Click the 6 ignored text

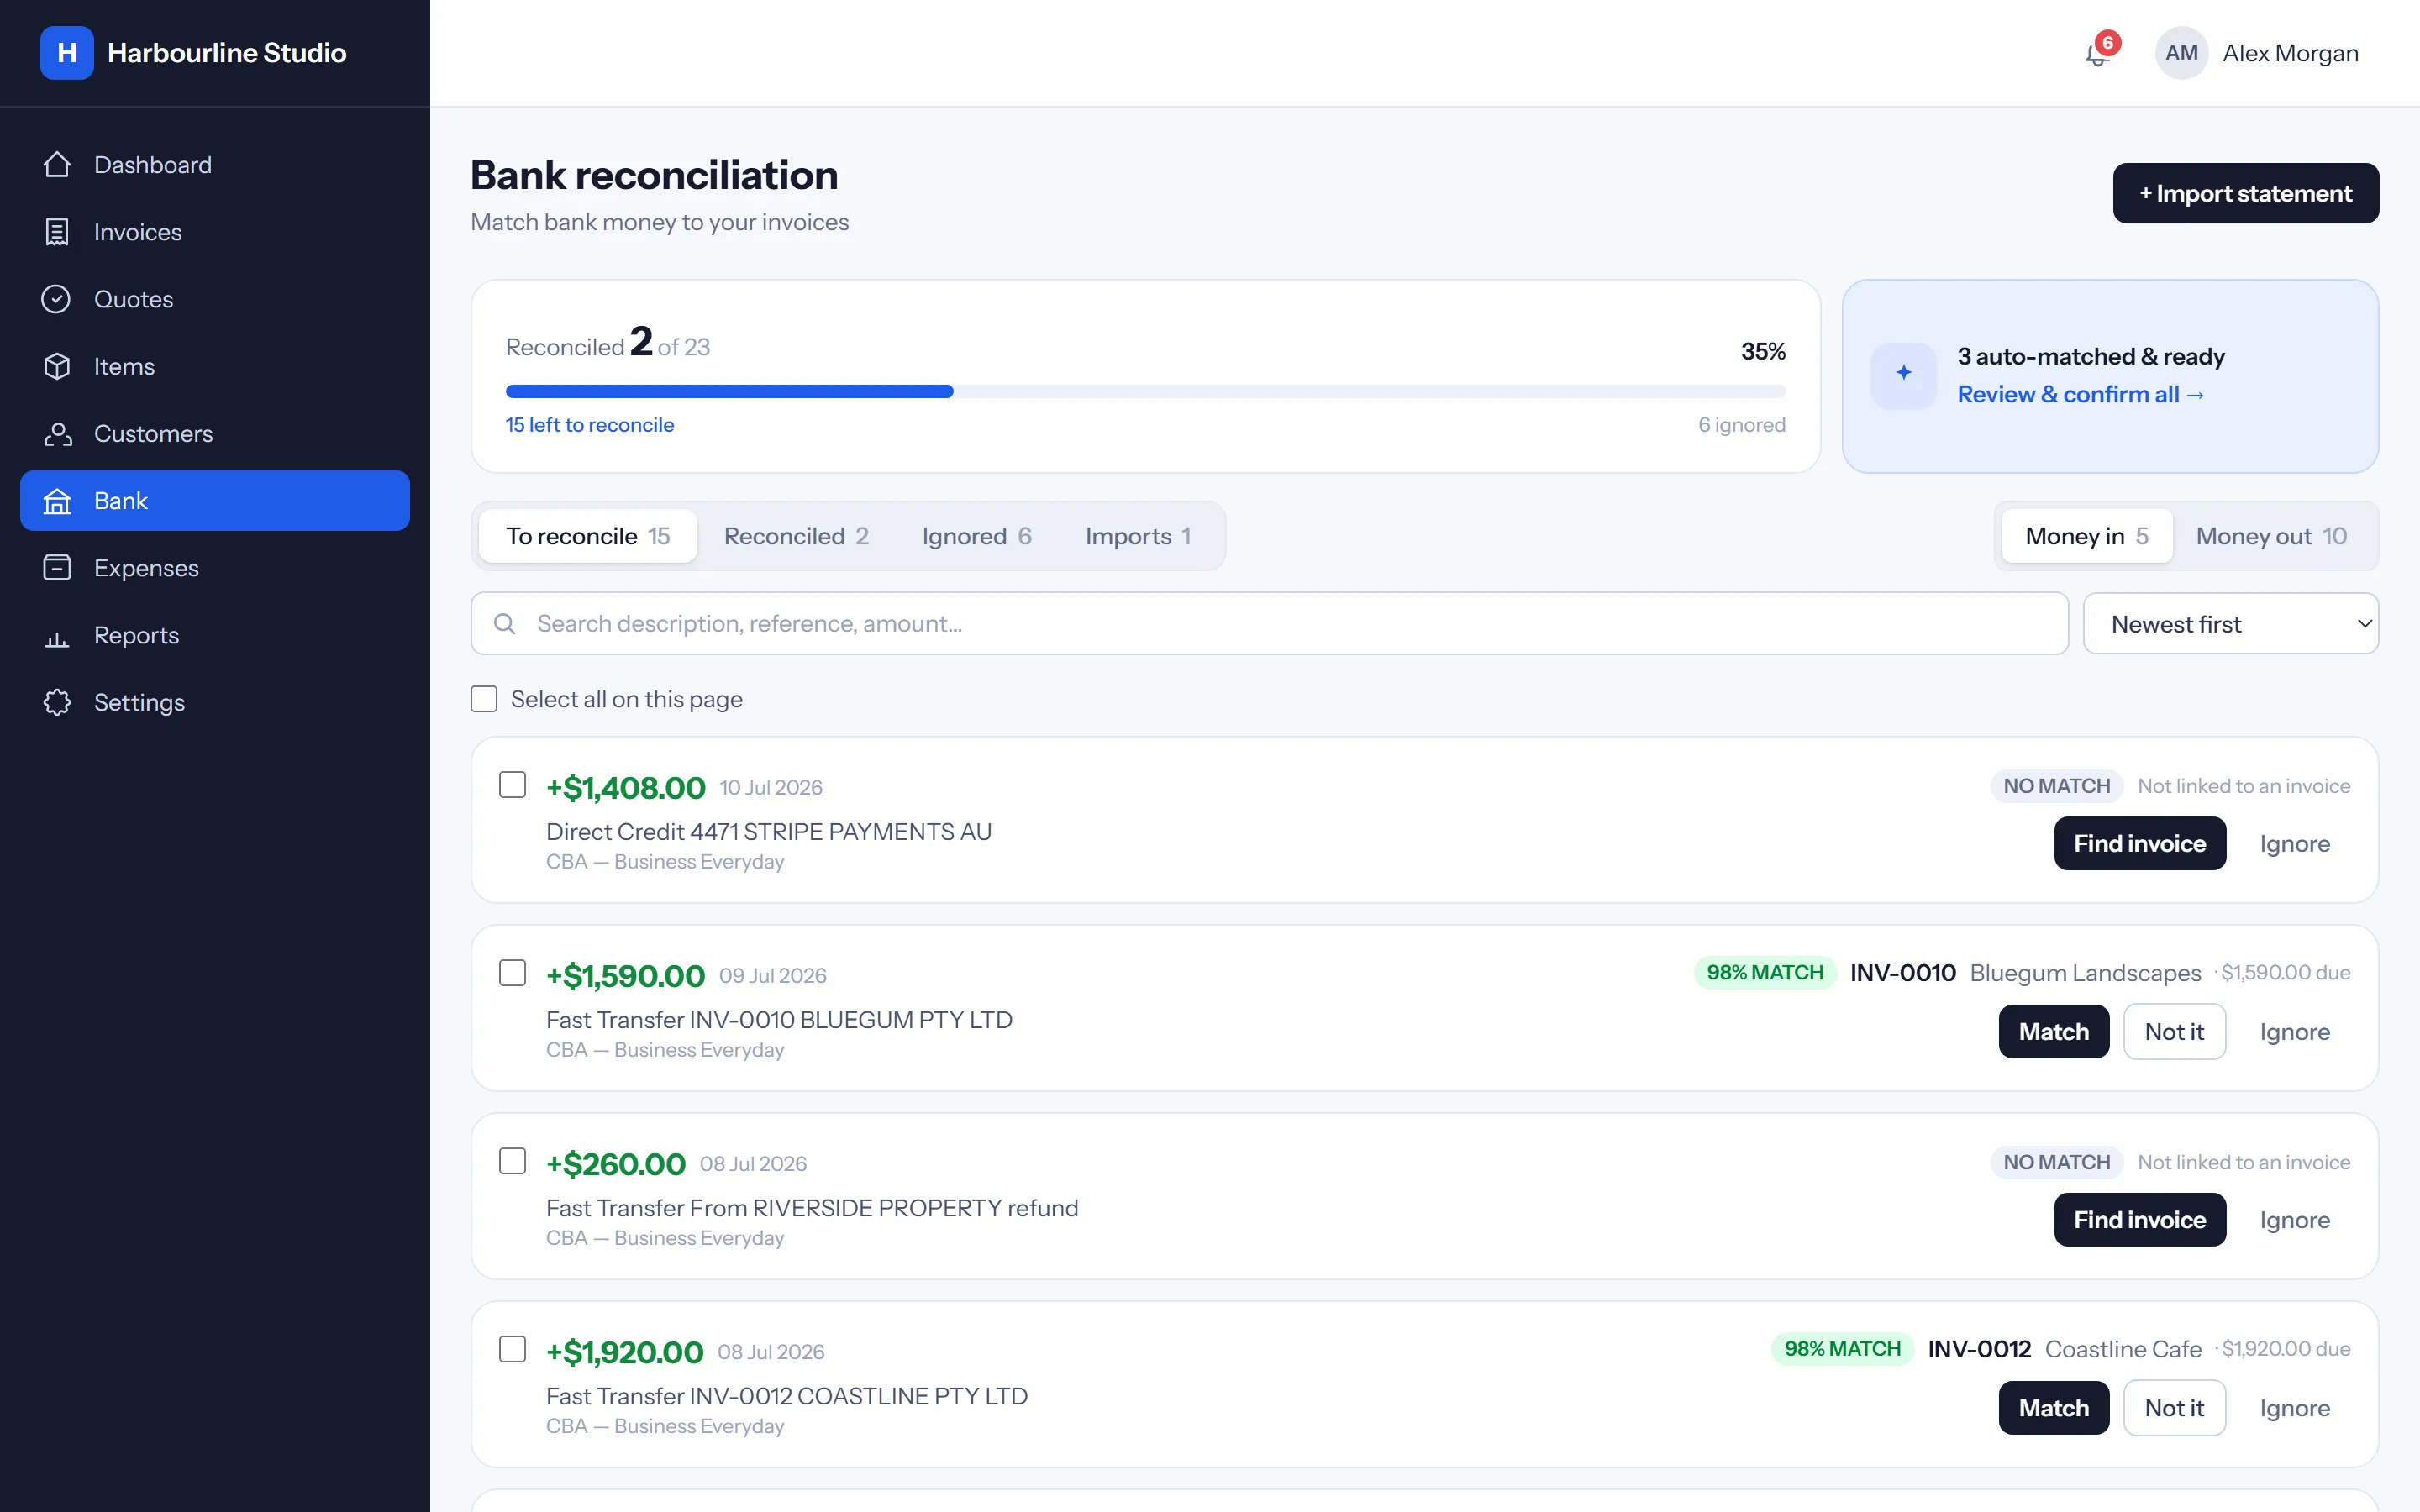[1741, 425]
